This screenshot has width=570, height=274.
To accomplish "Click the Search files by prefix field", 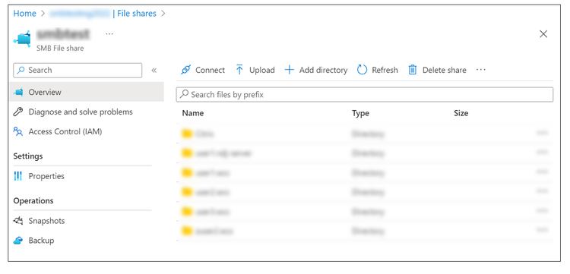I will pos(365,95).
